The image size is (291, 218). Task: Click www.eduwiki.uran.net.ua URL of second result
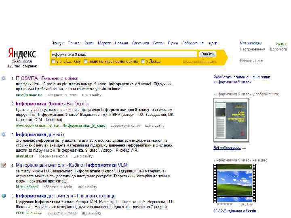pyautogui.click(x=61, y=126)
